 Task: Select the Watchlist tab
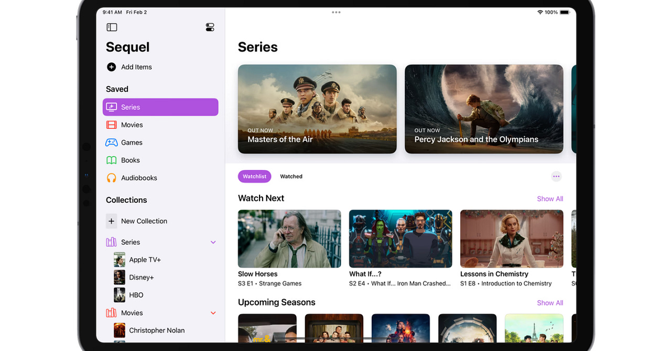(254, 177)
